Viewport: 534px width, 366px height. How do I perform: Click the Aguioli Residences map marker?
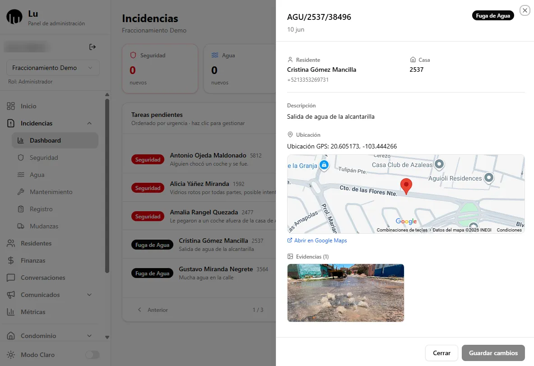(489, 178)
